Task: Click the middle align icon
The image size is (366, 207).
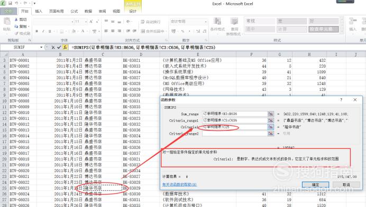Action: pyautogui.click(x=113, y=22)
